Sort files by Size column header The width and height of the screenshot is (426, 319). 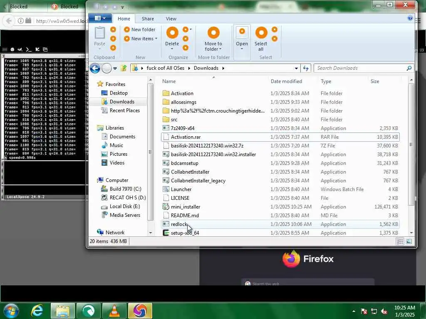coord(375,81)
